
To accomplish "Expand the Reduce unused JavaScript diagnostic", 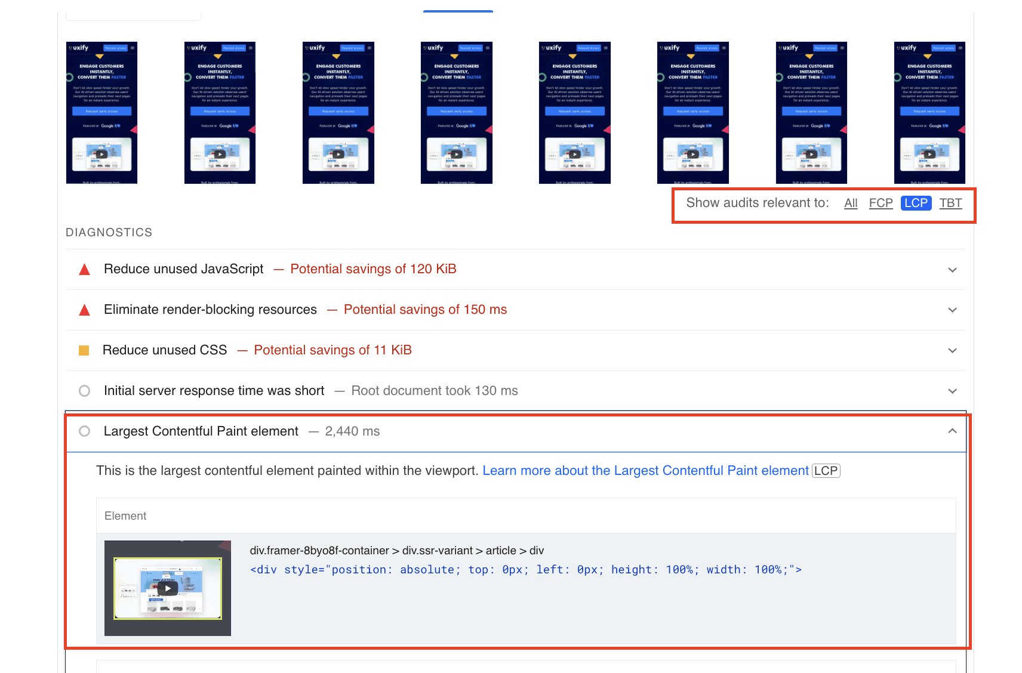I will [x=953, y=269].
